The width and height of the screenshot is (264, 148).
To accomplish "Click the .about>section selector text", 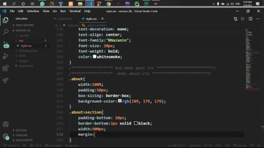I will 85,112.
